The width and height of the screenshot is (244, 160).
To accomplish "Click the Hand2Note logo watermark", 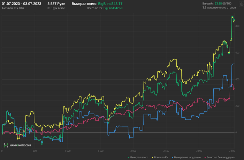I will [17, 145].
